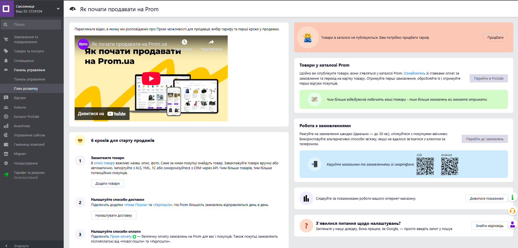Click Налаштувати доставку button
This screenshot has width=518, height=248.
click(x=114, y=216)
